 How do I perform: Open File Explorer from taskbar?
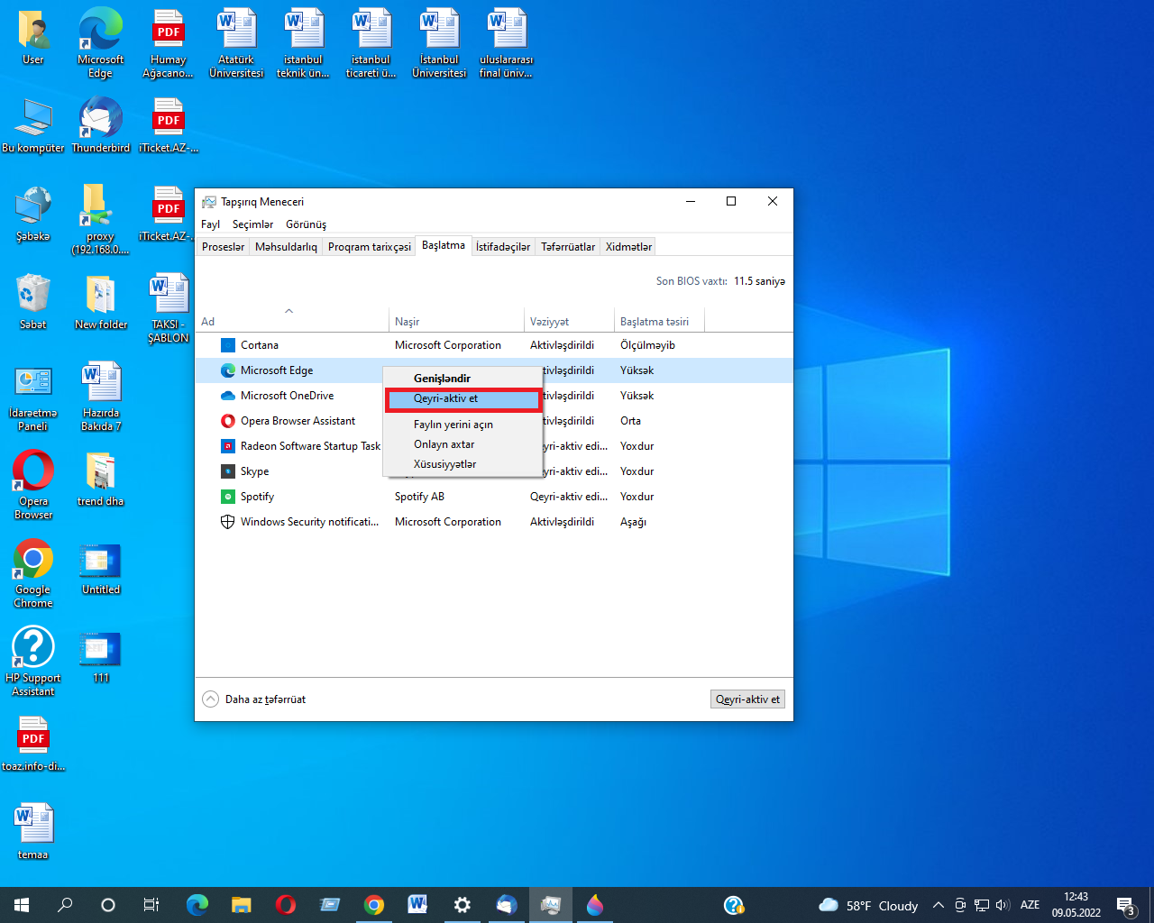tap(241, 905)
